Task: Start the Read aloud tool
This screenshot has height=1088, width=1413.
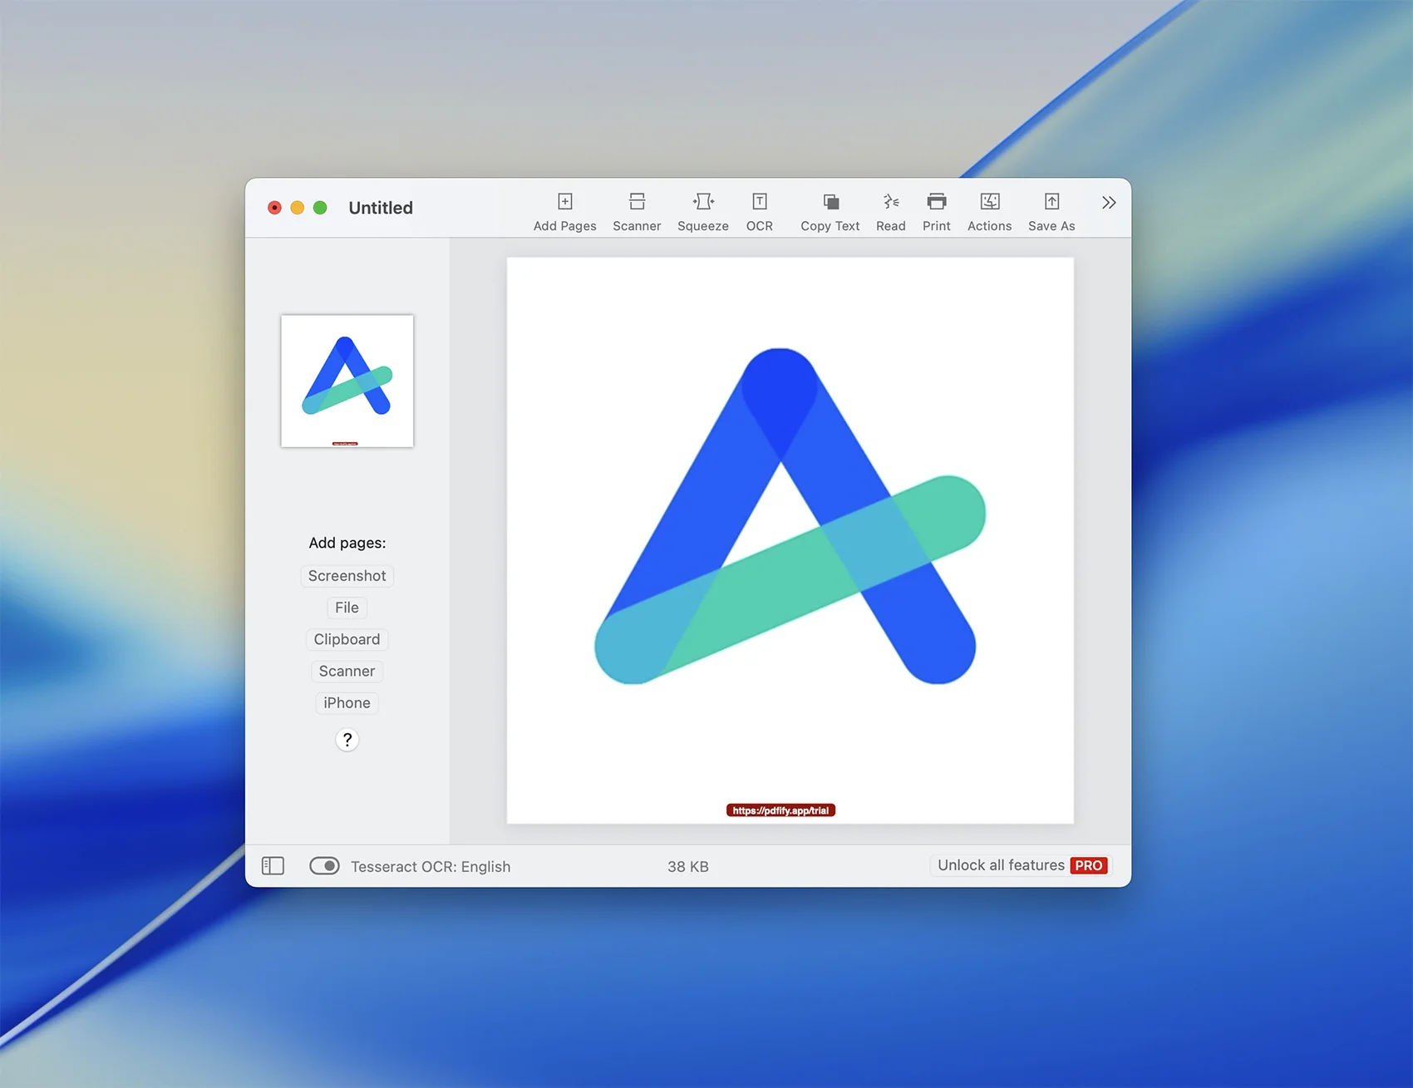Action: tap(890, 202)
